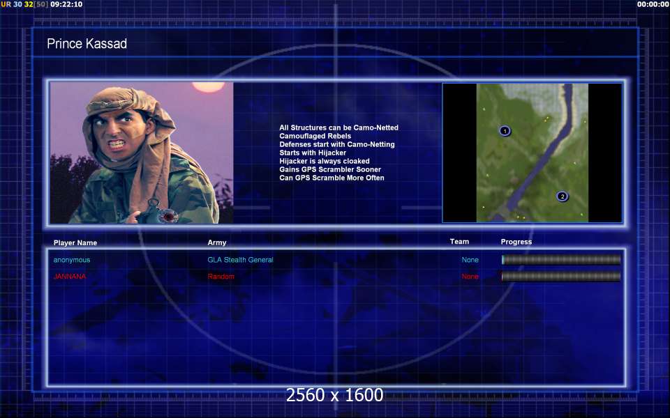Click the Prince Kassad title text

coord(87,43)
